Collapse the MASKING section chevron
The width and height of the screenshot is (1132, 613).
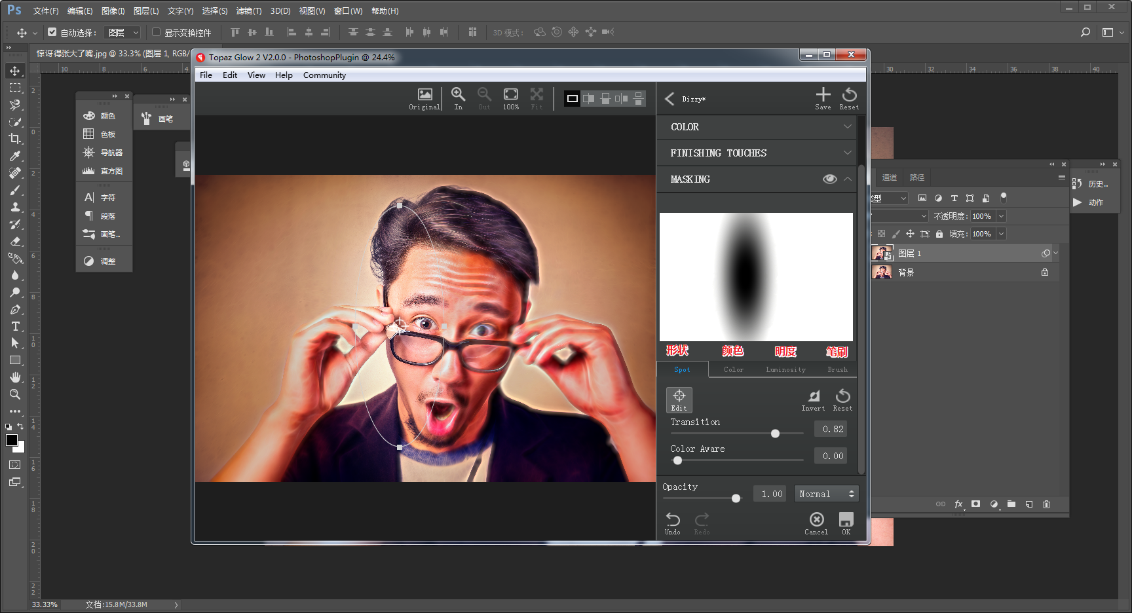[x=848, y=179]
